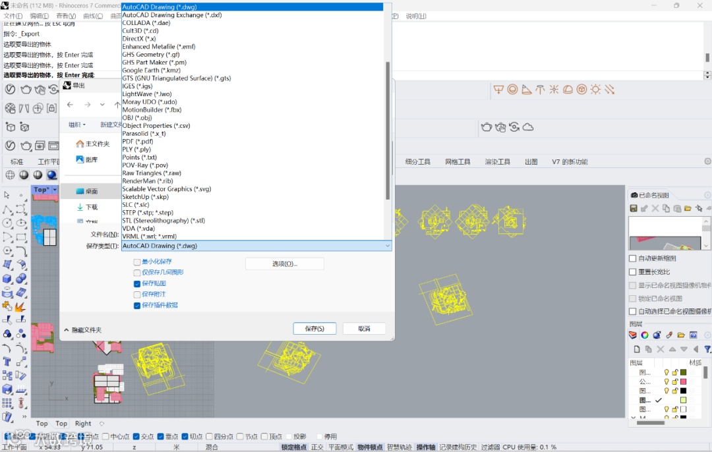Open the rectangular array tool
The width and height of the screenshot is (712, 452).
click(x=7, y=403)
